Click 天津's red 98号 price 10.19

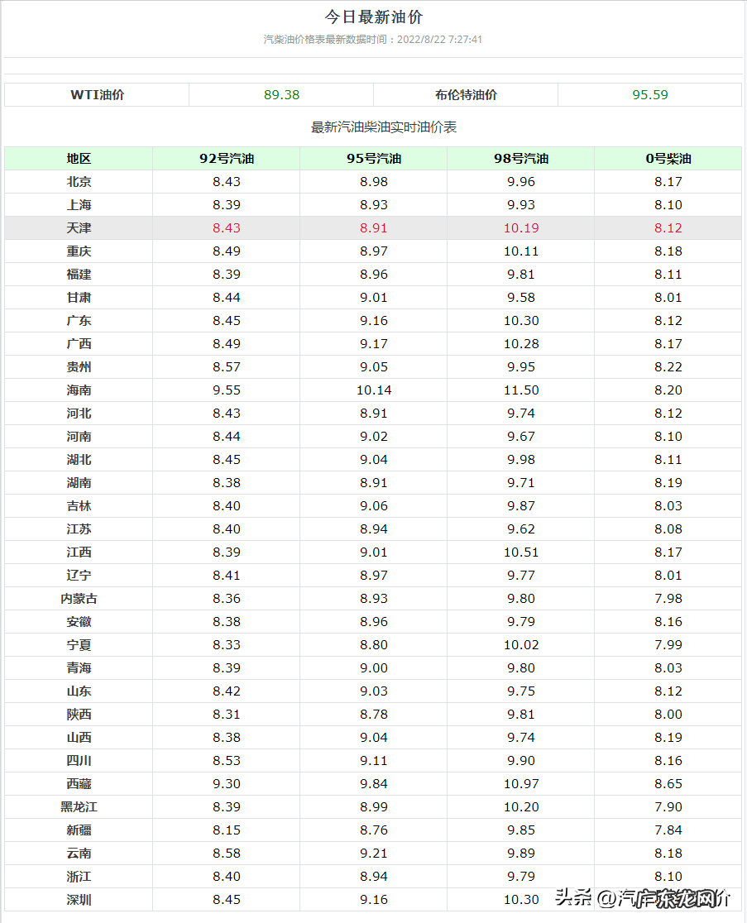point(521,228)
